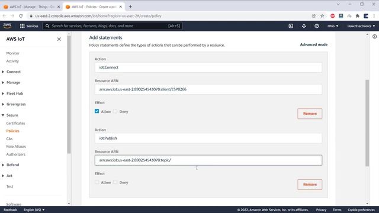The image size is (379, 213).
Task: Open the tab search chevron
Action: pyautogui.click(x=338, y=4)
